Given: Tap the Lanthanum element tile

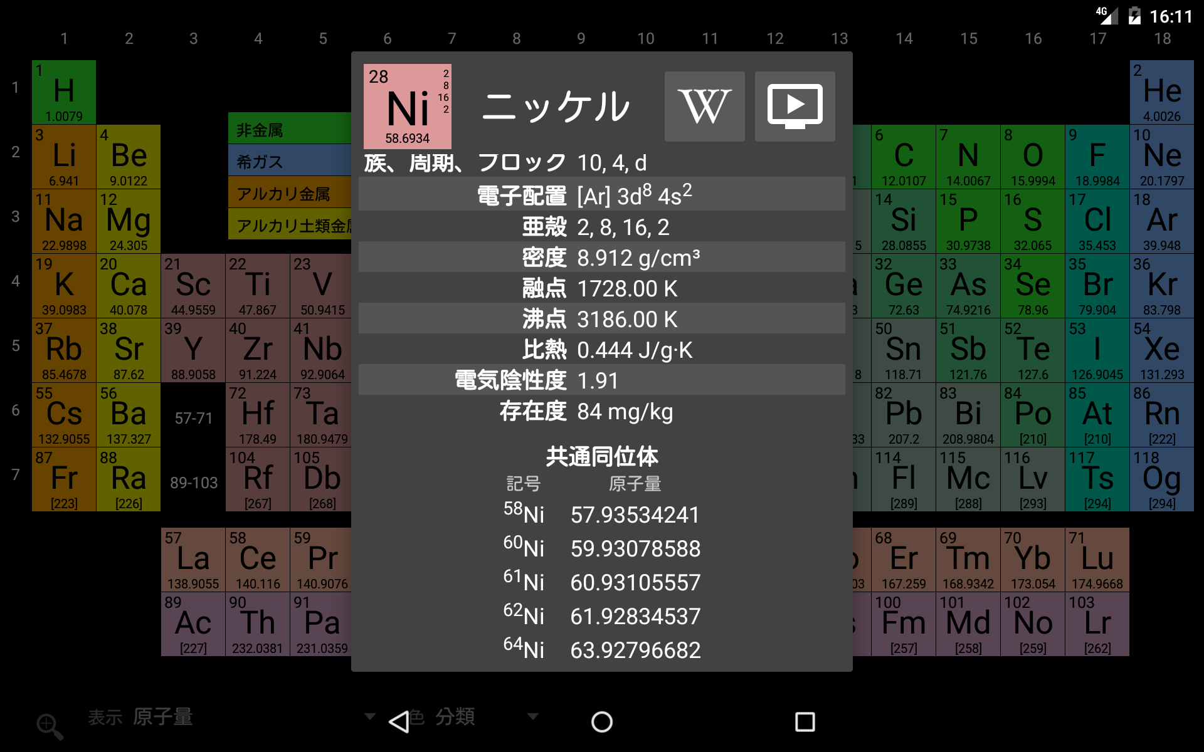Looking at the screenshot, I should (x=193, y=560).
